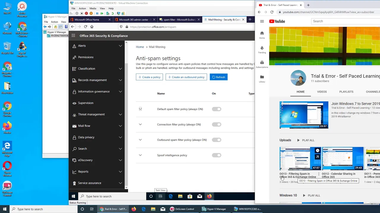Open Hyper-V Manager on host taskbar
This screenshot has width=380, height=213.
(x=214, y=209)
